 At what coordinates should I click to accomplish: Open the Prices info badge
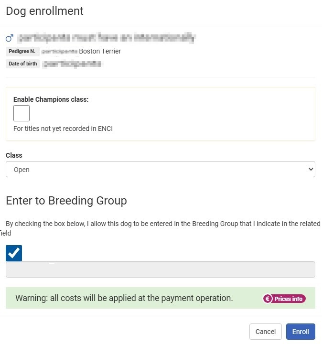coord(284,299)
